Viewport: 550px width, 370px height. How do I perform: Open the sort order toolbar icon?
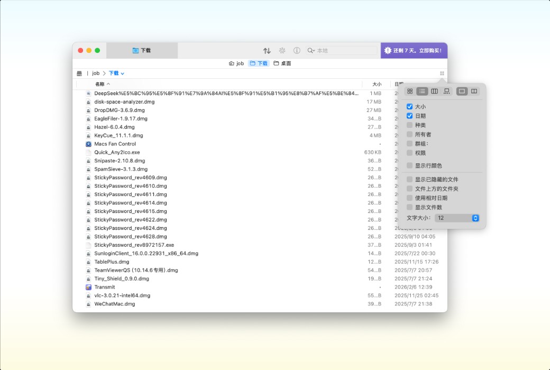(267, 51)
